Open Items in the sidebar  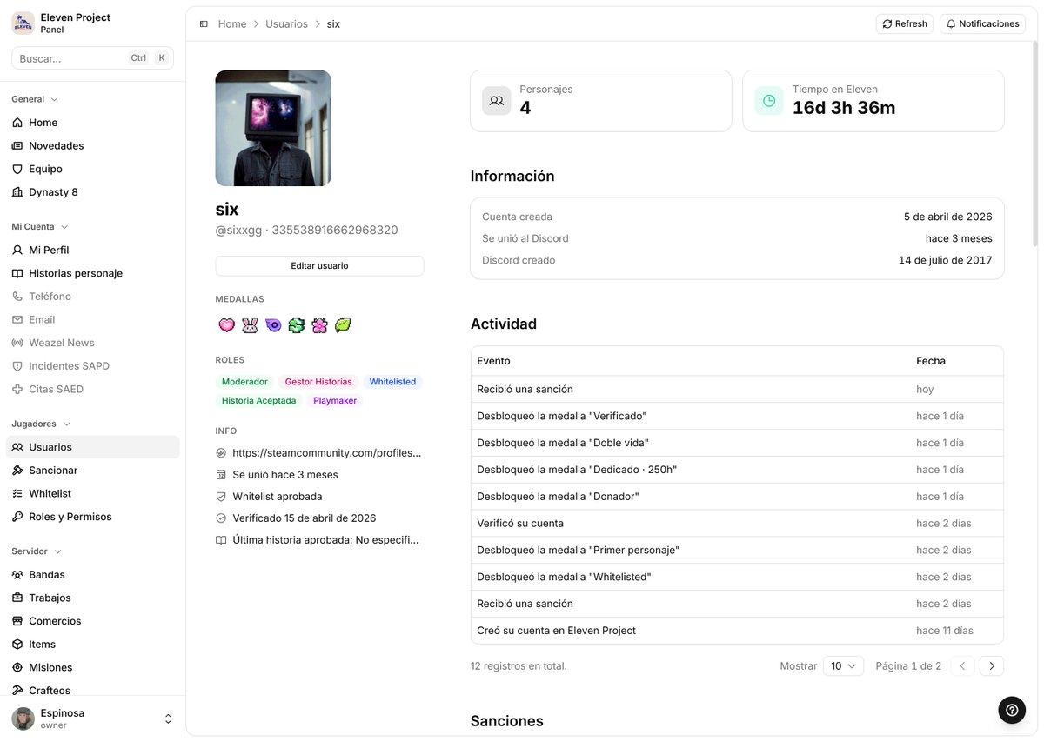click(92, 645)
